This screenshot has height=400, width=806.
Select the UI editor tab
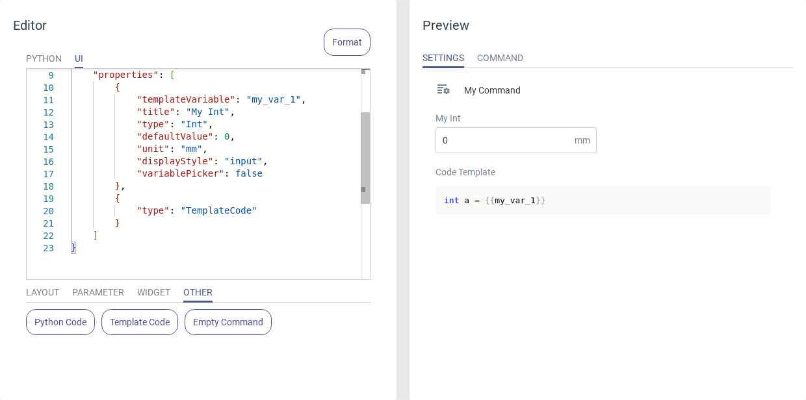(79, 58)
